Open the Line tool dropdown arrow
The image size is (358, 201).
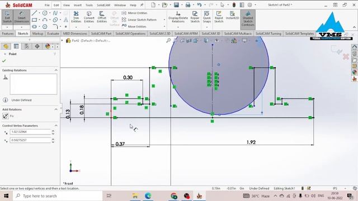pos(39,13)
